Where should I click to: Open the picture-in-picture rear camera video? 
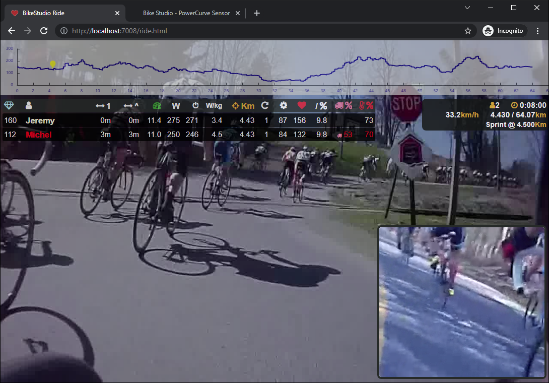[x=462, y=302]
